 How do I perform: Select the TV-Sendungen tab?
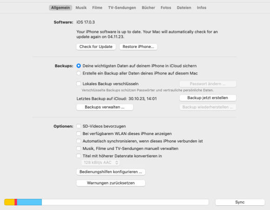coord(122,7)
